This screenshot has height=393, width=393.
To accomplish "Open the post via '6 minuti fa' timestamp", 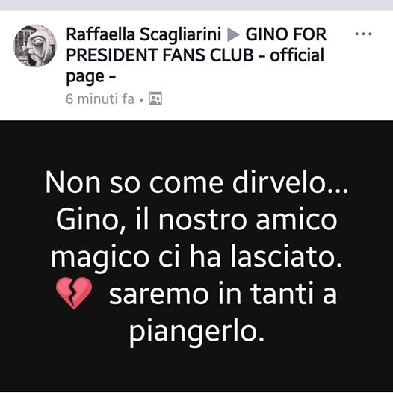I will [100, 99].
